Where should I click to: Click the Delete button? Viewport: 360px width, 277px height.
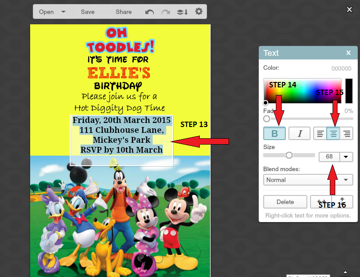click(x=285, y=202)
